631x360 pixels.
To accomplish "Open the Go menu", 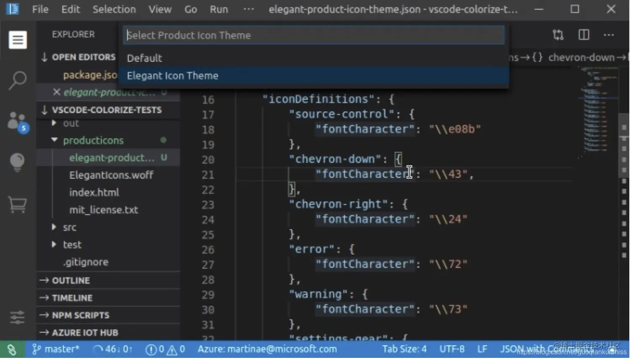I will tap(191, 9).
